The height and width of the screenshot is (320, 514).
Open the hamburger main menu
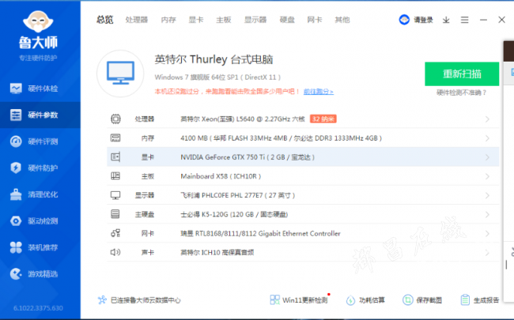tap(464, 20)
